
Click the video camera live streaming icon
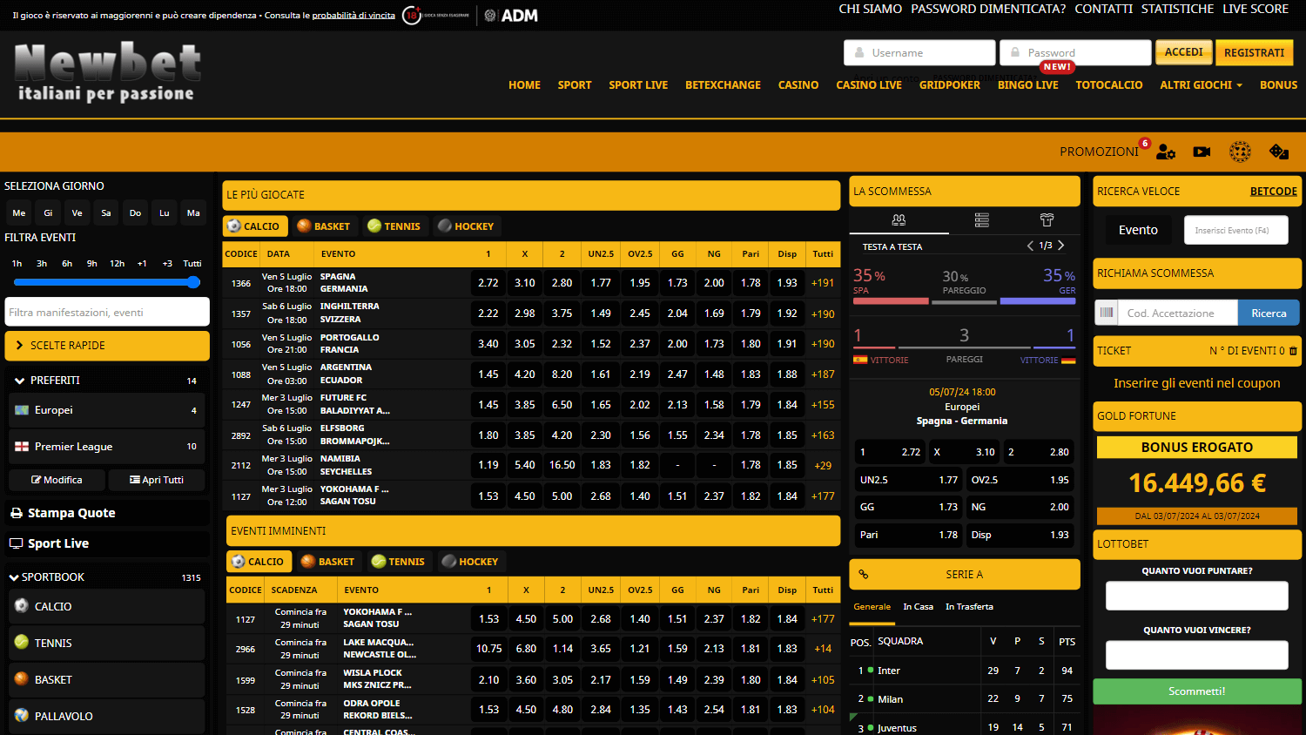click(x=1202, y=152)
